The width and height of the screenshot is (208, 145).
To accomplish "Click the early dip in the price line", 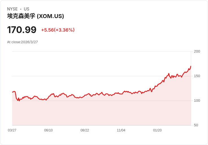I will (19, 101).
